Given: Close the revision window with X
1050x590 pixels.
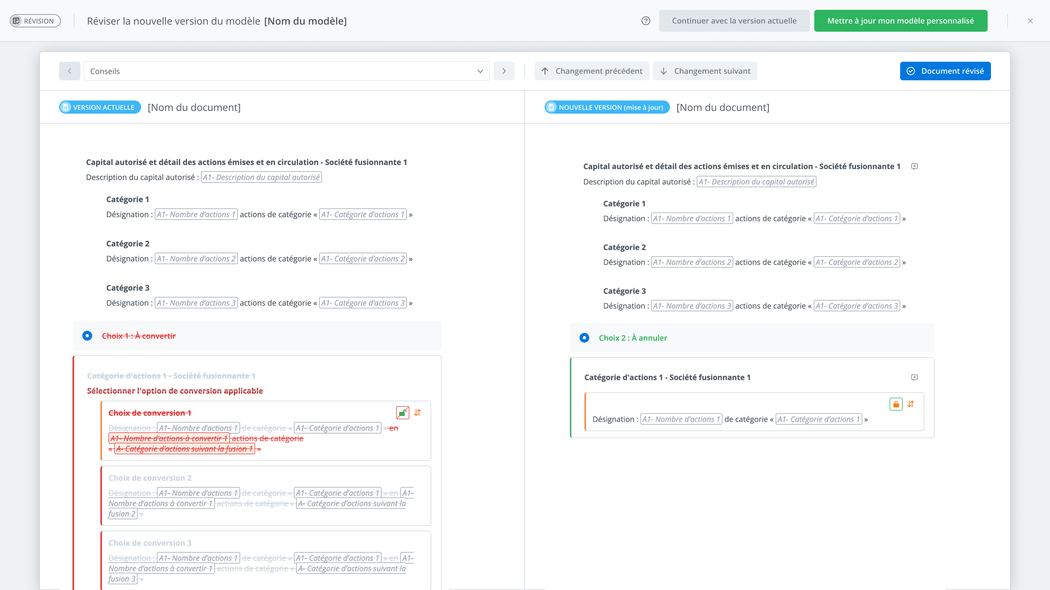Looking at the screenshot, I should tap(1030, 21).
